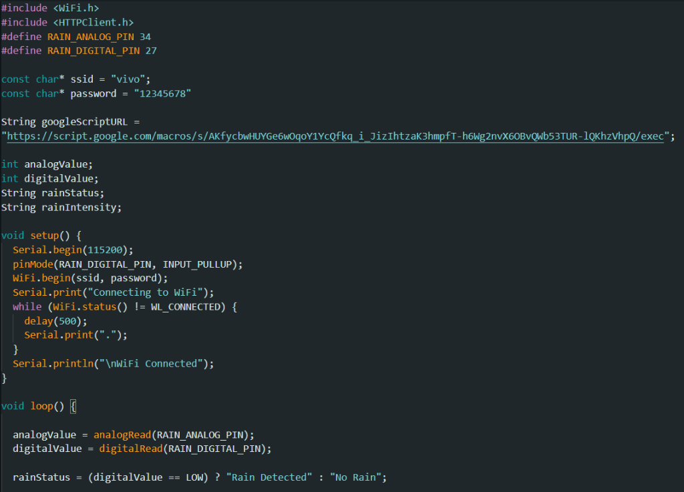Click the "Connecting to WiFi" string
684x492 pixels.
(150, 292)
